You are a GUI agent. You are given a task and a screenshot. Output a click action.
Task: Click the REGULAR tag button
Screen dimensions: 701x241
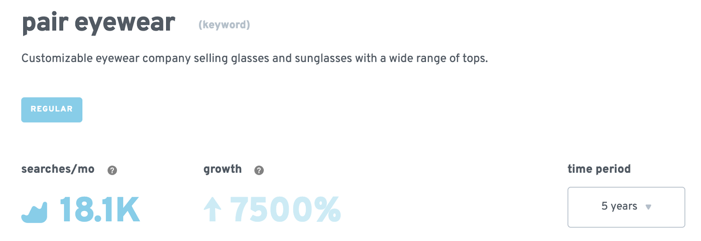point(52,110)
